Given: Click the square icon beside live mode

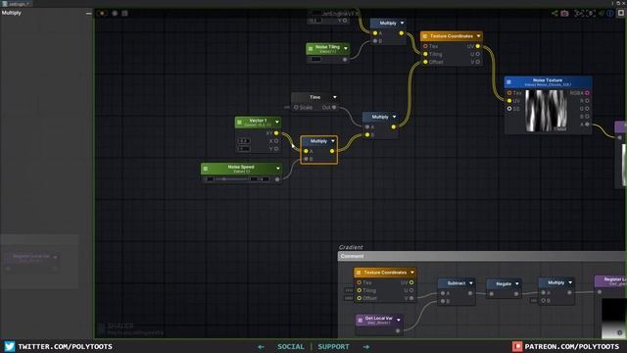Looking at the screenshot, I should pos(124,13).
